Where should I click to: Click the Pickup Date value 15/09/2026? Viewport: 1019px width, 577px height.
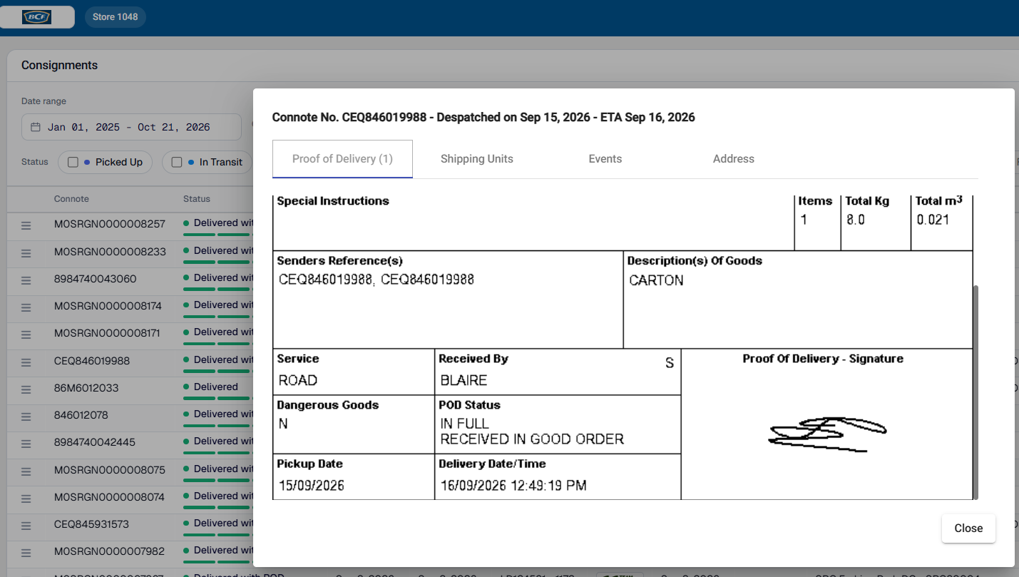click(x=312, y=486)
